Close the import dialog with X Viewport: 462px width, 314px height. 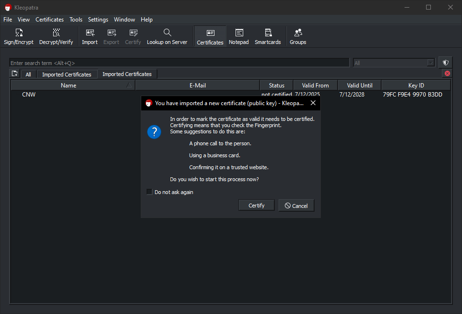pos(313,103)
